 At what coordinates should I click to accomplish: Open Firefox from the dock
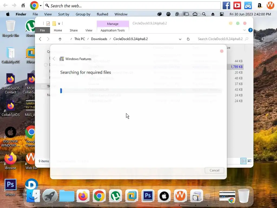click(83, 196)
